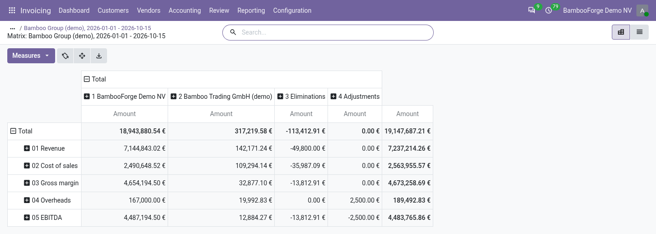Click the Amount header under Eliminations
Screen dimensions: 656x234
[x=301, y=114]
